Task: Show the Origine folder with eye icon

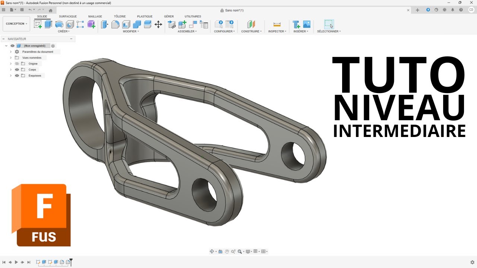Action: [x=17, y=64]
